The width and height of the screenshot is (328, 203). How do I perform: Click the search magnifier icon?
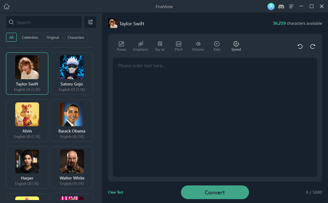(11, 22)
